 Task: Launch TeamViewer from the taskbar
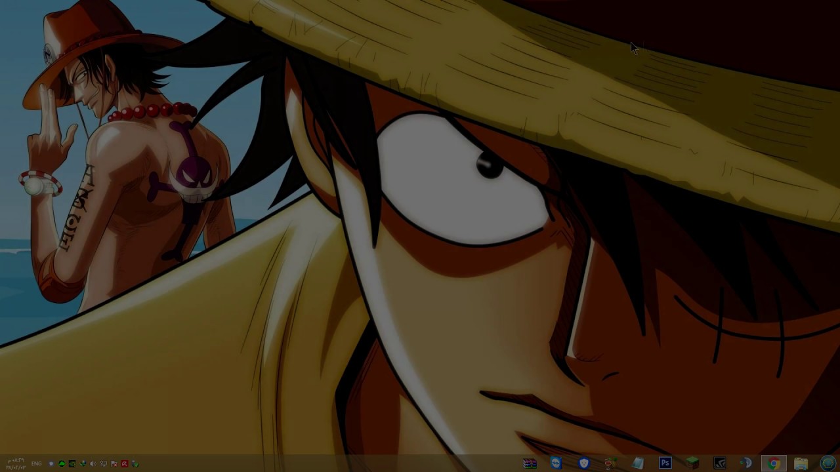coord(556,463)
